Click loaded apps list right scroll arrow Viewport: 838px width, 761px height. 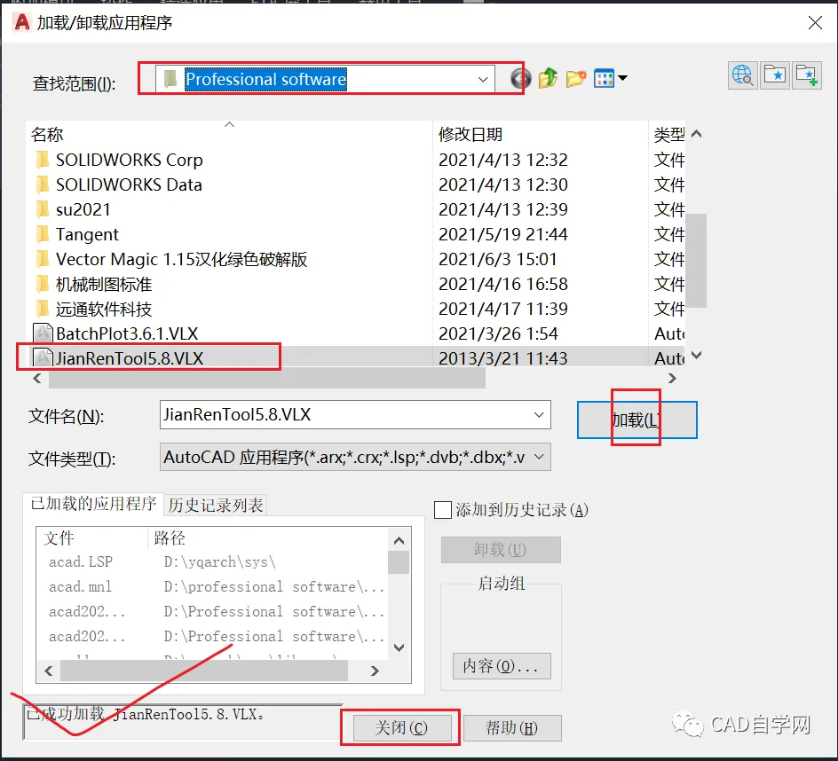375,671
